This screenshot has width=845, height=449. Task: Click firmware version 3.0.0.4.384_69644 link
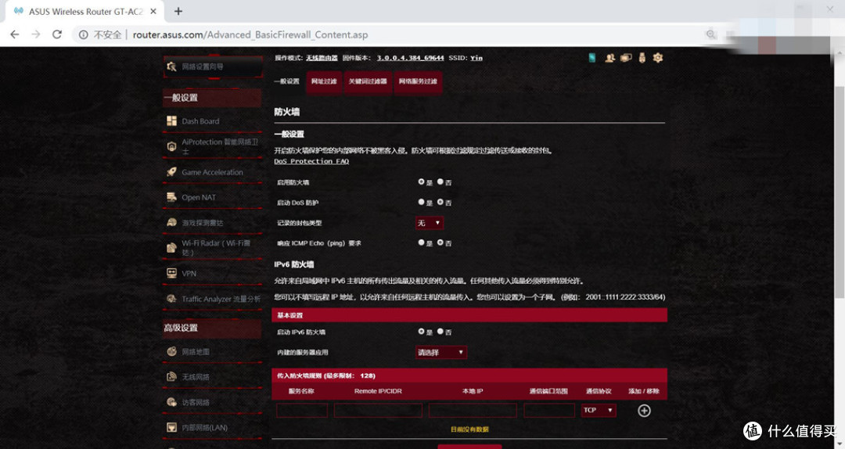click(x=410, y=58)
